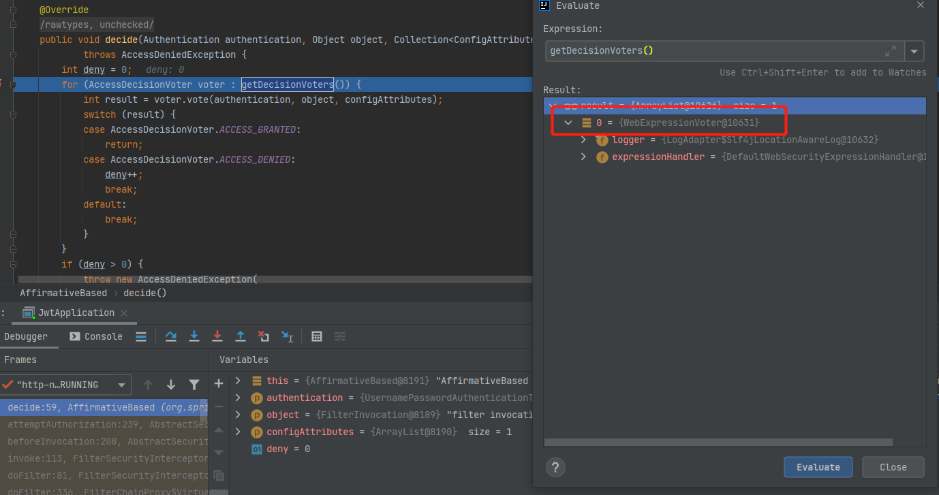This screenshot has height=495, width=939.
Task: Click expand expression field icon
Action: tap(891, 51)
